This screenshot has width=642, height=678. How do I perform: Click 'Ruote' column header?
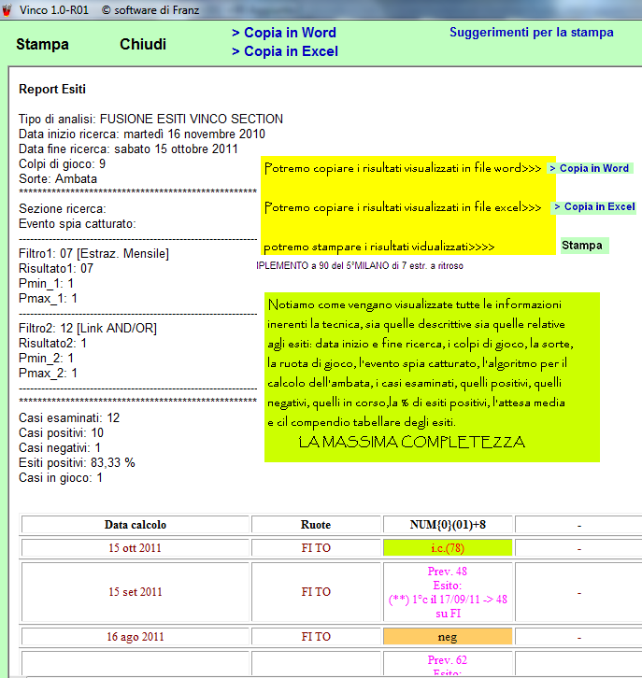[x=316, y=525]
